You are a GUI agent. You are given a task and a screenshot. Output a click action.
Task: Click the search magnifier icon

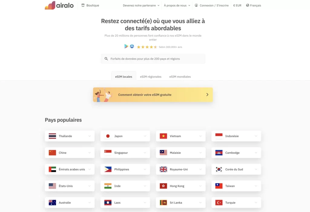(x=106, y=59)
